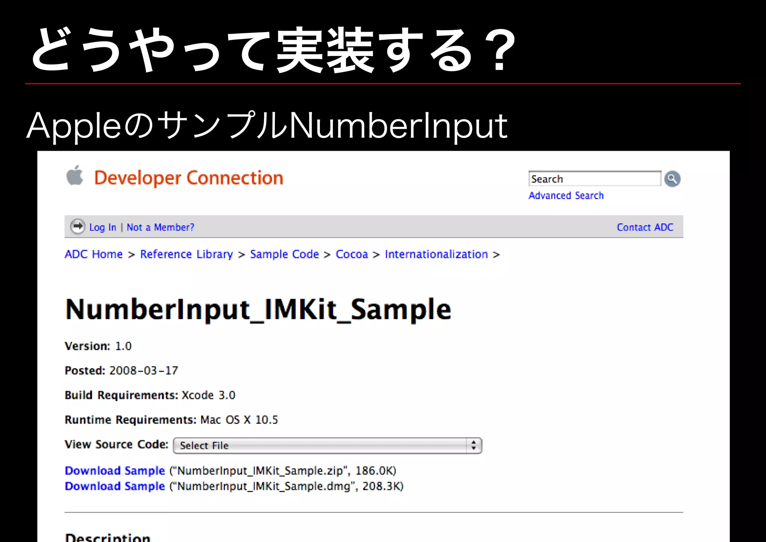This screenshot has width=766, height=542.
Task: Click the Description section heading
Action: tap(108, 538)
